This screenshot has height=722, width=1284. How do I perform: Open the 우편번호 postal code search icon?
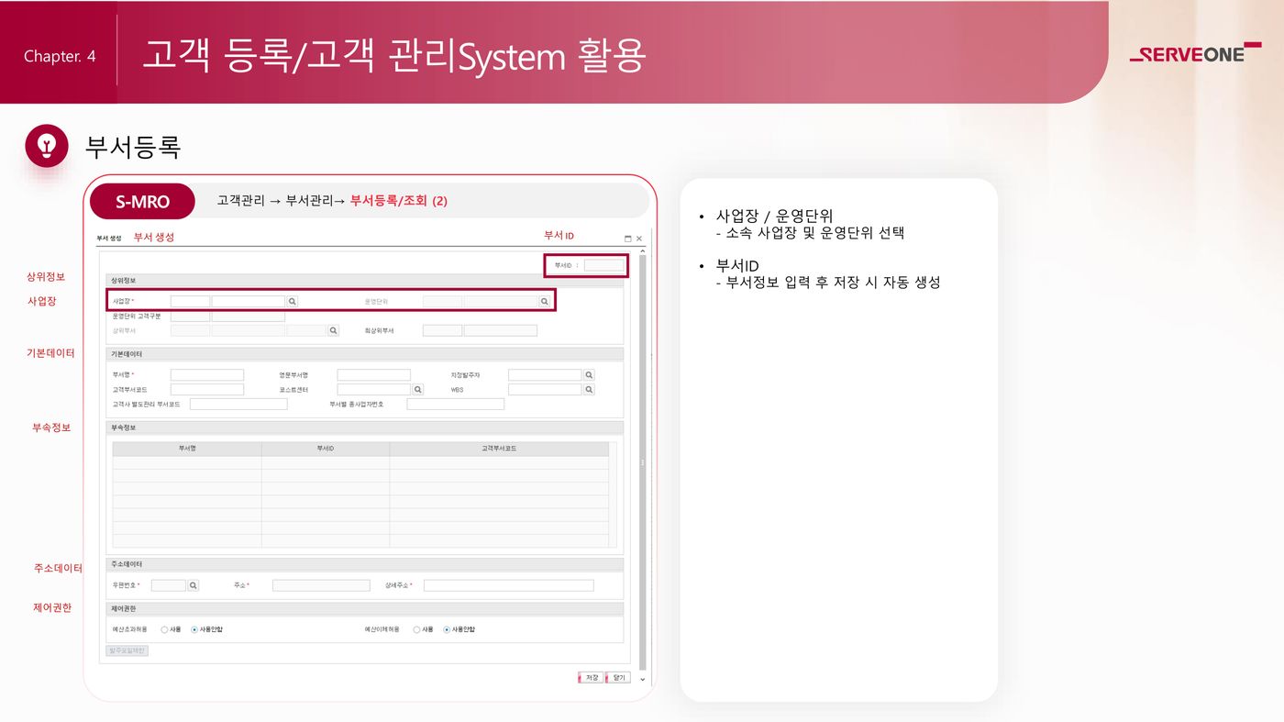click(x=193, y=585)
